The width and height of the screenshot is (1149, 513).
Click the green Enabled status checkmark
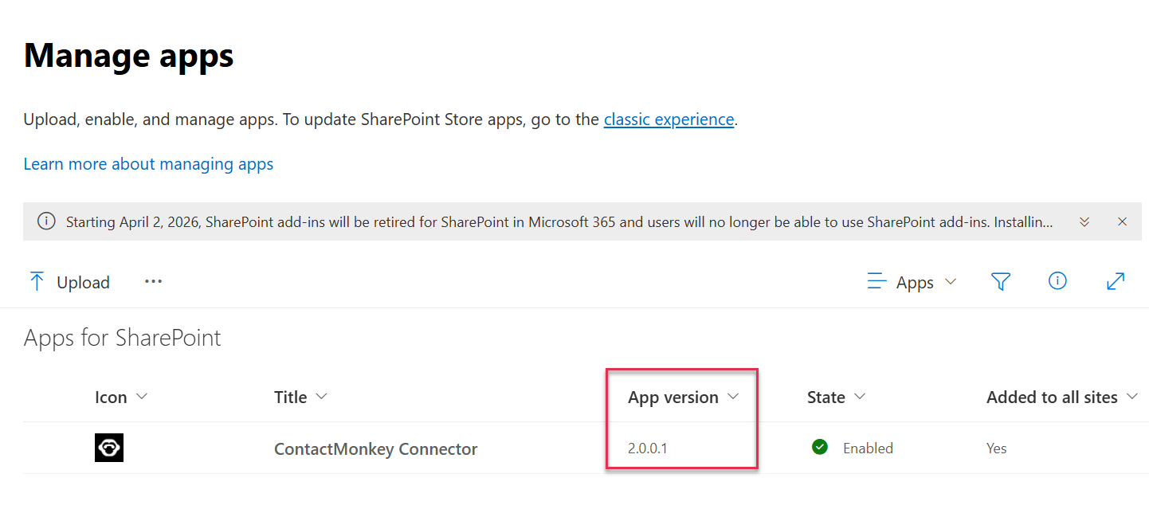point(819,447)
